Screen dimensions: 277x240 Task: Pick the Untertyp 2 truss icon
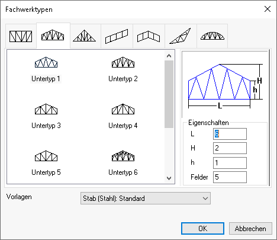coord(123,62)
